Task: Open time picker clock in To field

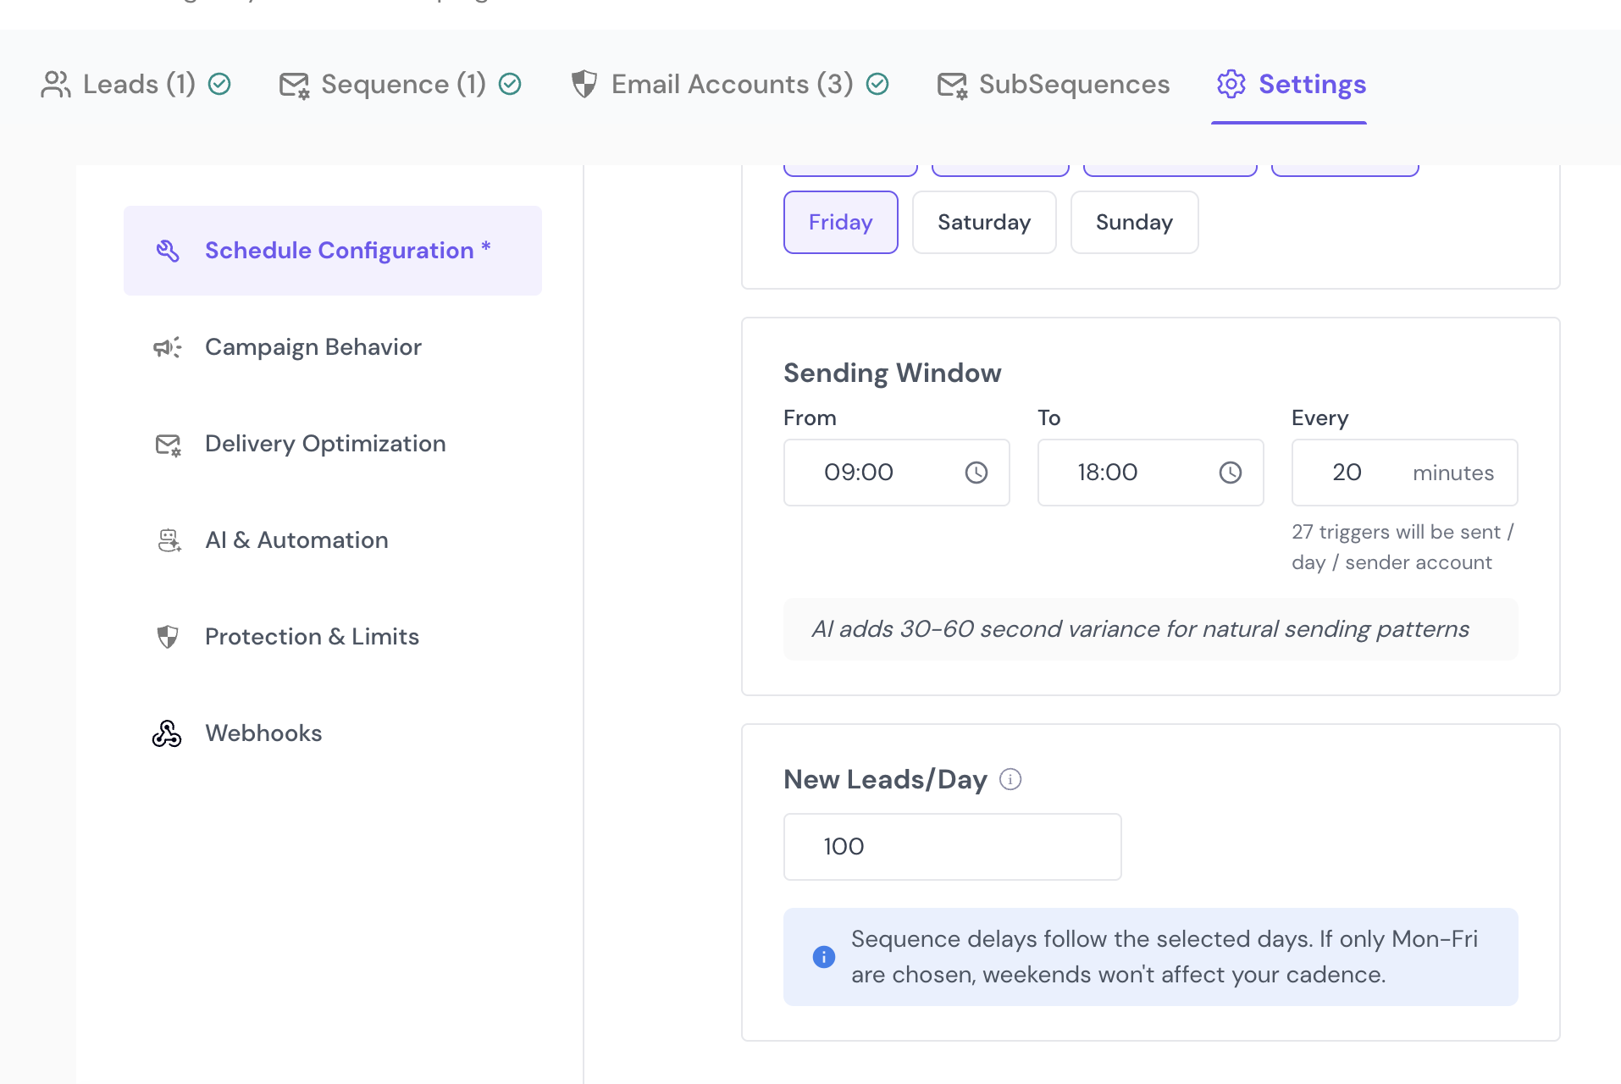Action: point(1231,473)
